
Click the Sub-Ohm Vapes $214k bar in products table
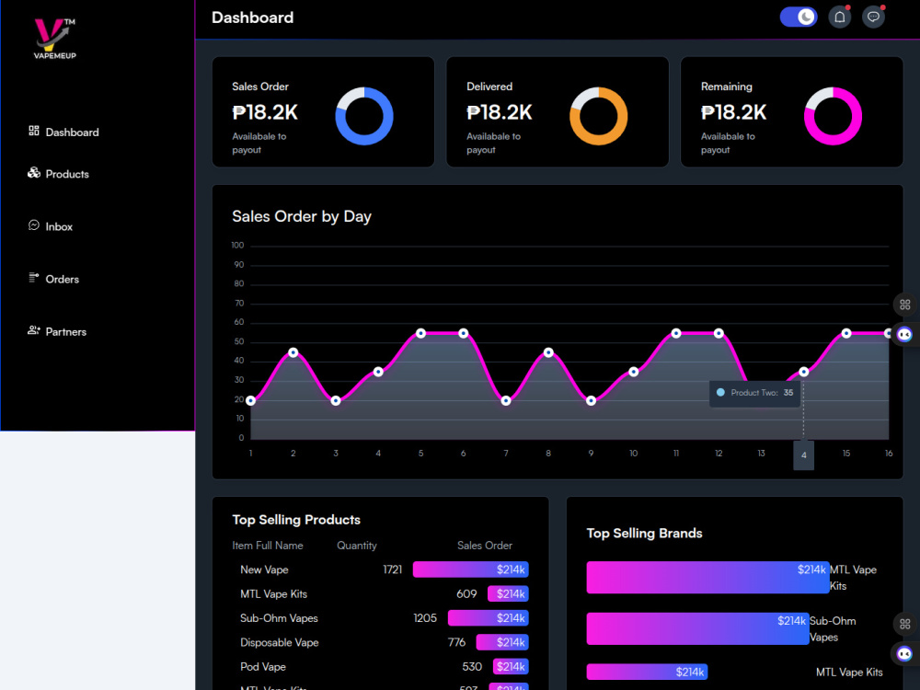489,618
